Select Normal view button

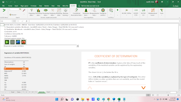[148, 95]
